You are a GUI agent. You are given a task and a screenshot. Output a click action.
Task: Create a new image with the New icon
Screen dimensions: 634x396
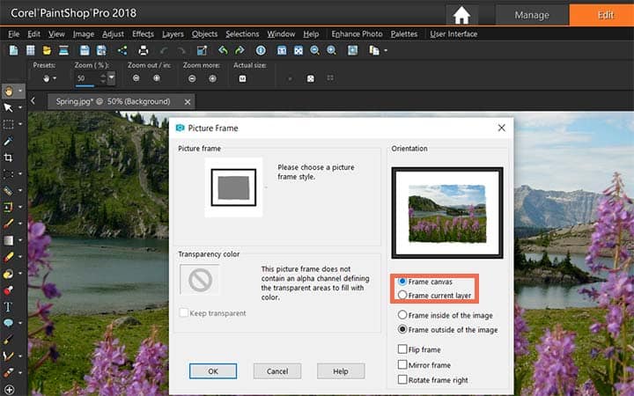click(14, 50)
